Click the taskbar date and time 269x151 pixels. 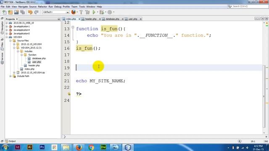258,148
